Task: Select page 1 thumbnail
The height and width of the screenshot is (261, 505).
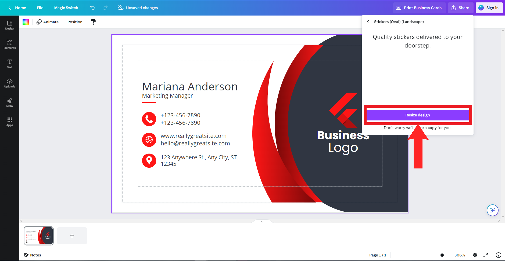Action: click(39, 236)
